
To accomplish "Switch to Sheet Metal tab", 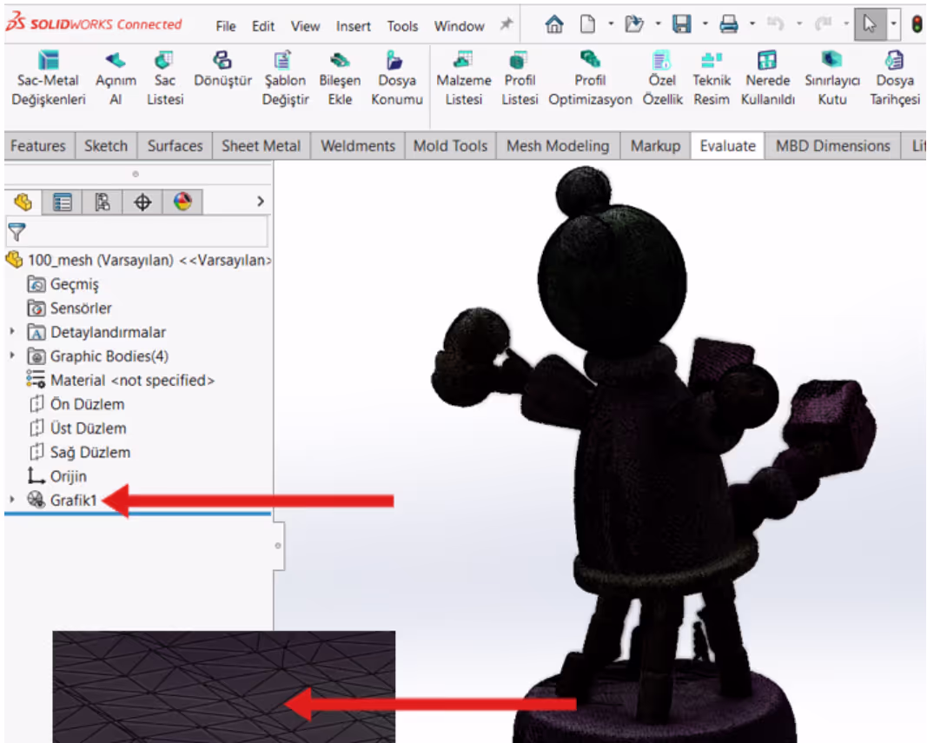I will coord(261,146).
